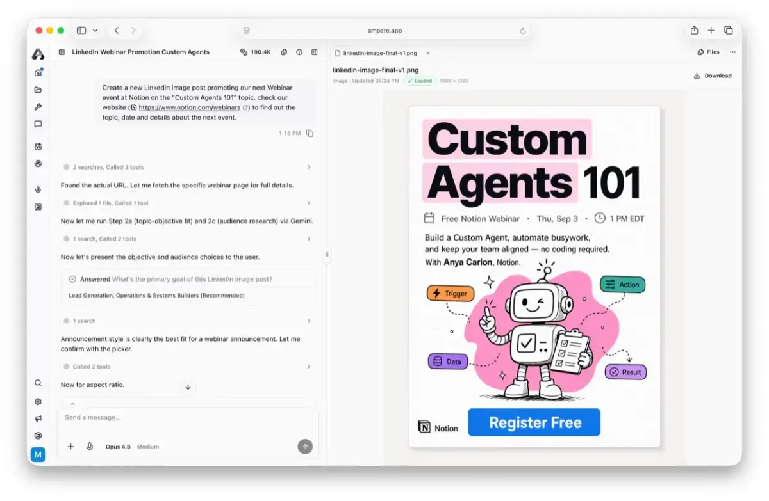Click the 190.4K token usage indicator
The width and height of the screenshot is (769, 501).
click(x=255, y=52)
